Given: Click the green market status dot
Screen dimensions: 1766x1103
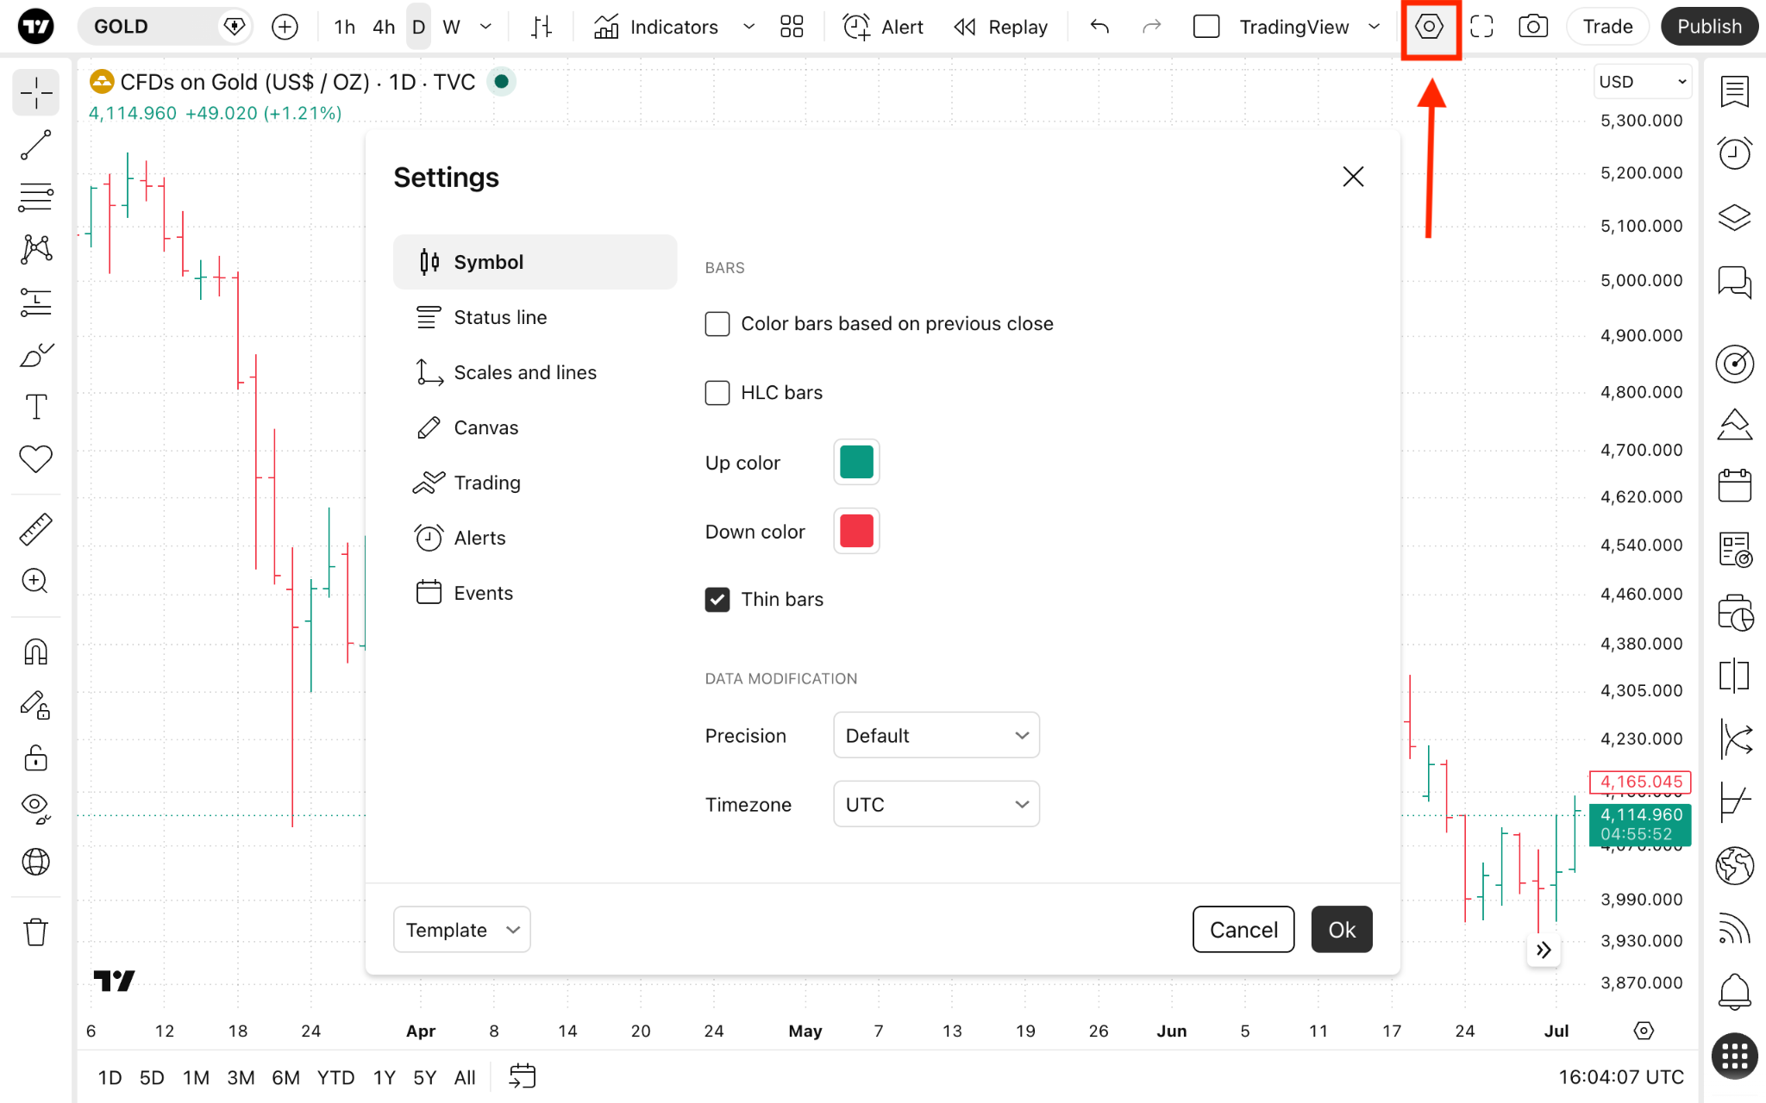Looking at the screenshot, I should pyautogui.click(x=501, y=82).
